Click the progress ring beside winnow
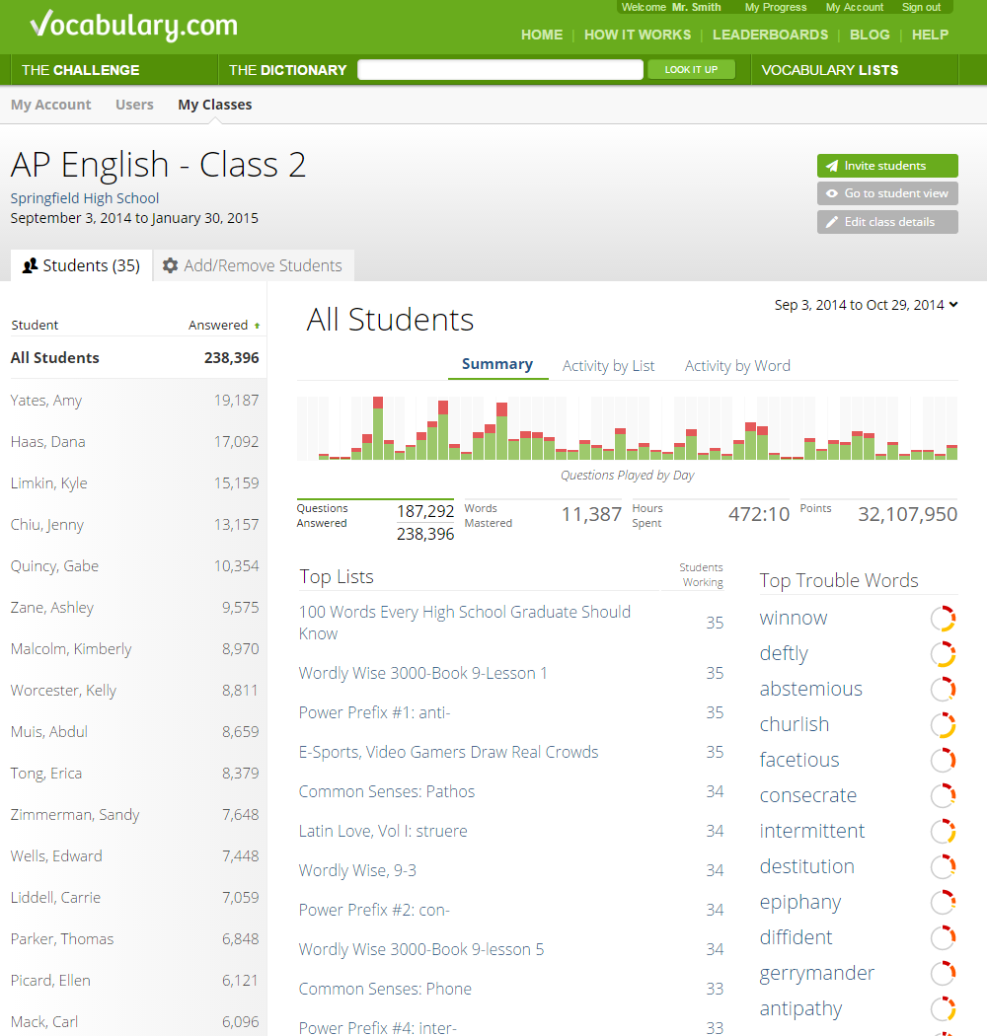Image resolution: width=987 pixels, height=1036 pixels. (944, 619)
